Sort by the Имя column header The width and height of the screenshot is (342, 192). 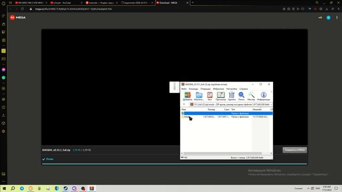184,109
